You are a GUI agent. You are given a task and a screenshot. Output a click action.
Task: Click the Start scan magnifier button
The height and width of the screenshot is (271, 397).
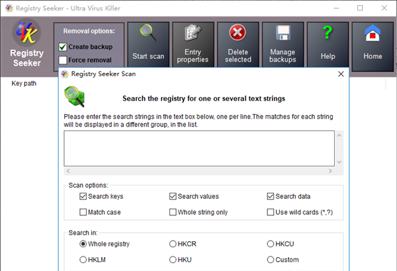pos(148,44)
